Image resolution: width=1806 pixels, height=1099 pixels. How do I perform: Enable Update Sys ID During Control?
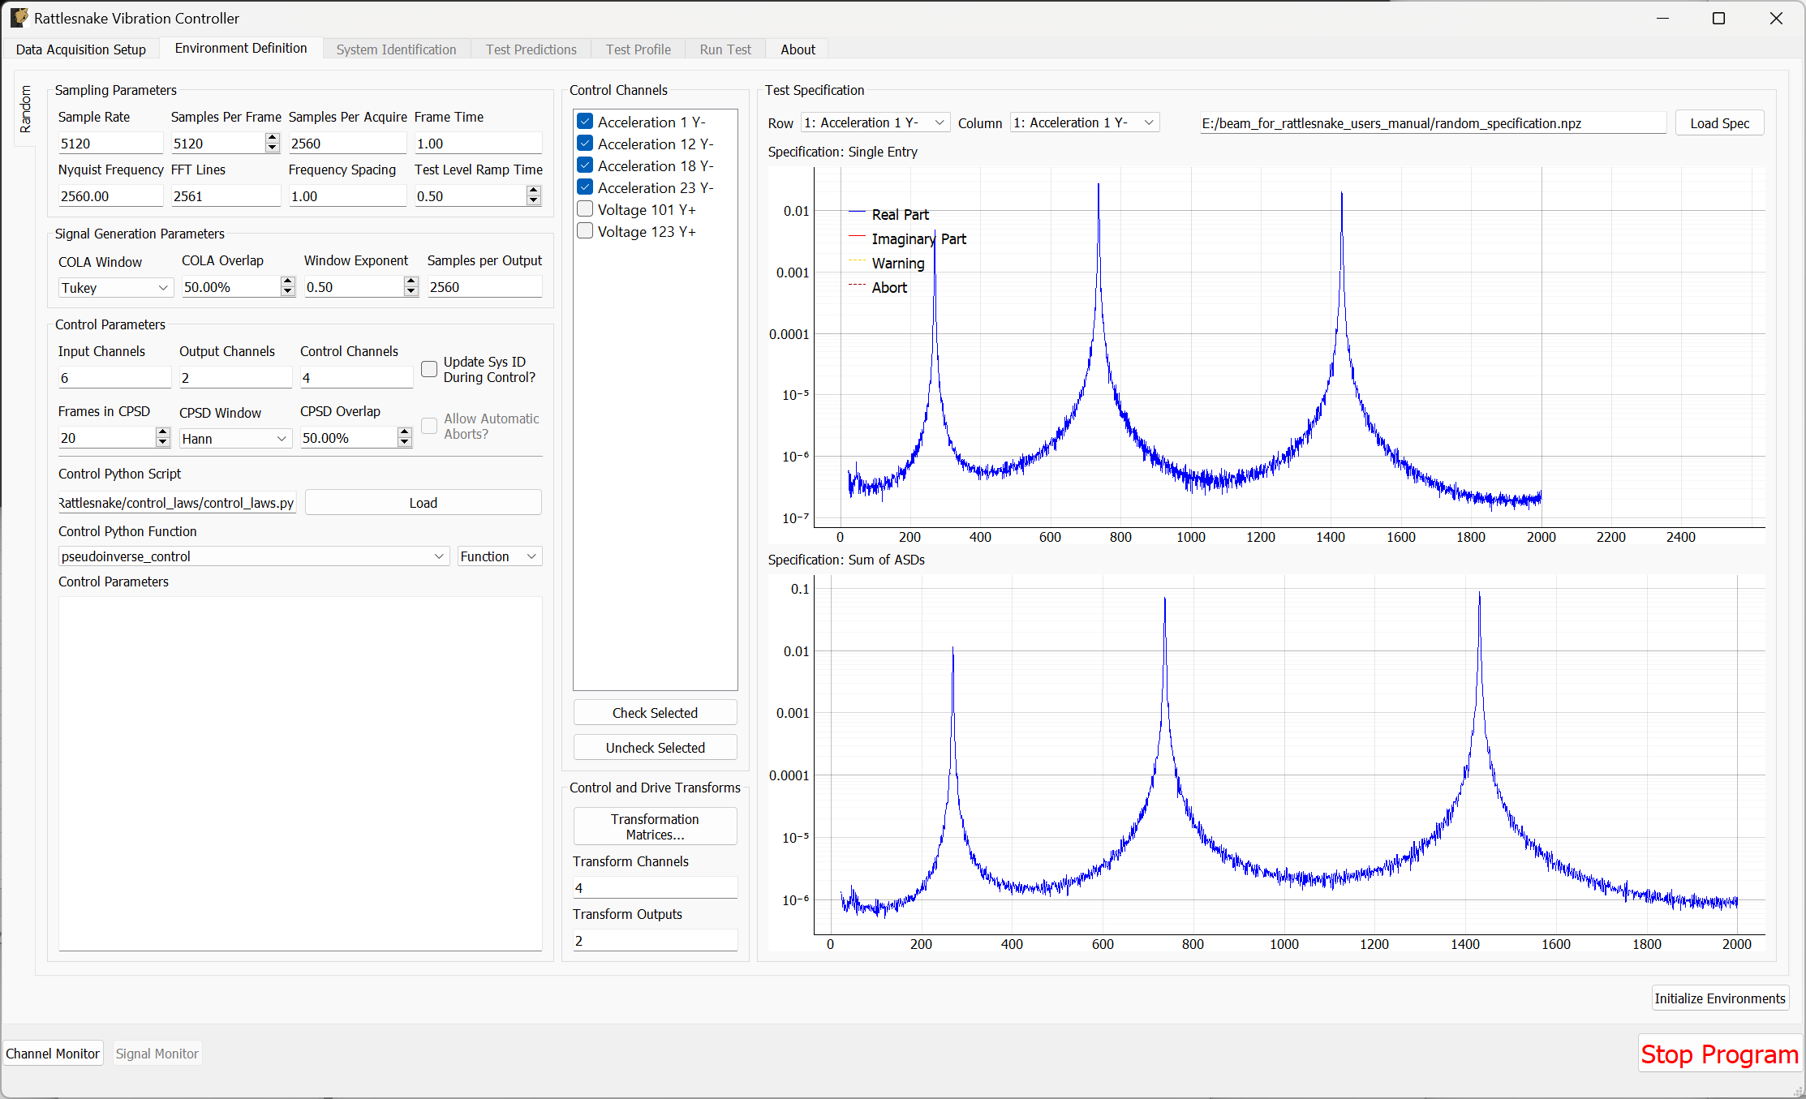[429, 369]
